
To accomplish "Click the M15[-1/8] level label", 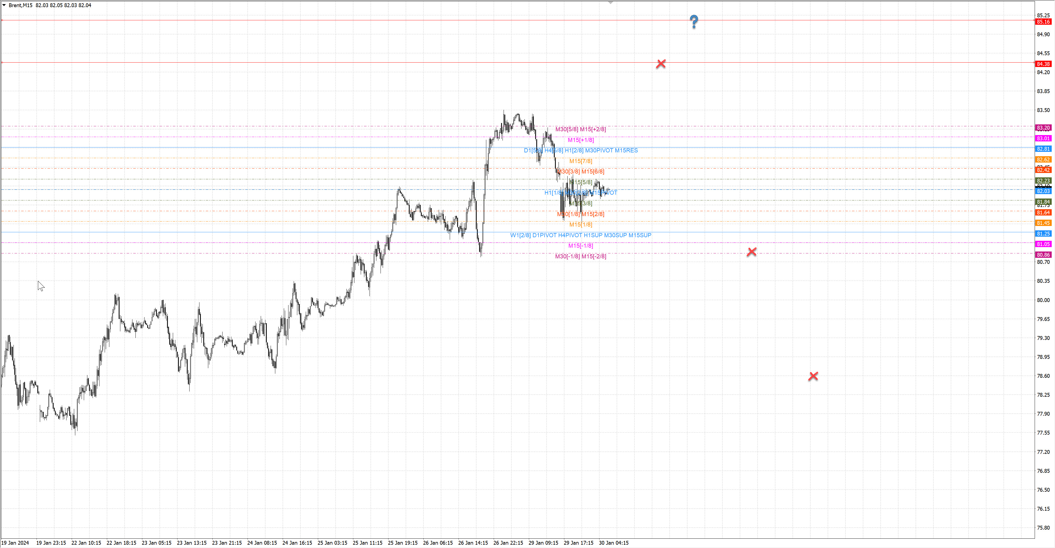I will [580, 245].
